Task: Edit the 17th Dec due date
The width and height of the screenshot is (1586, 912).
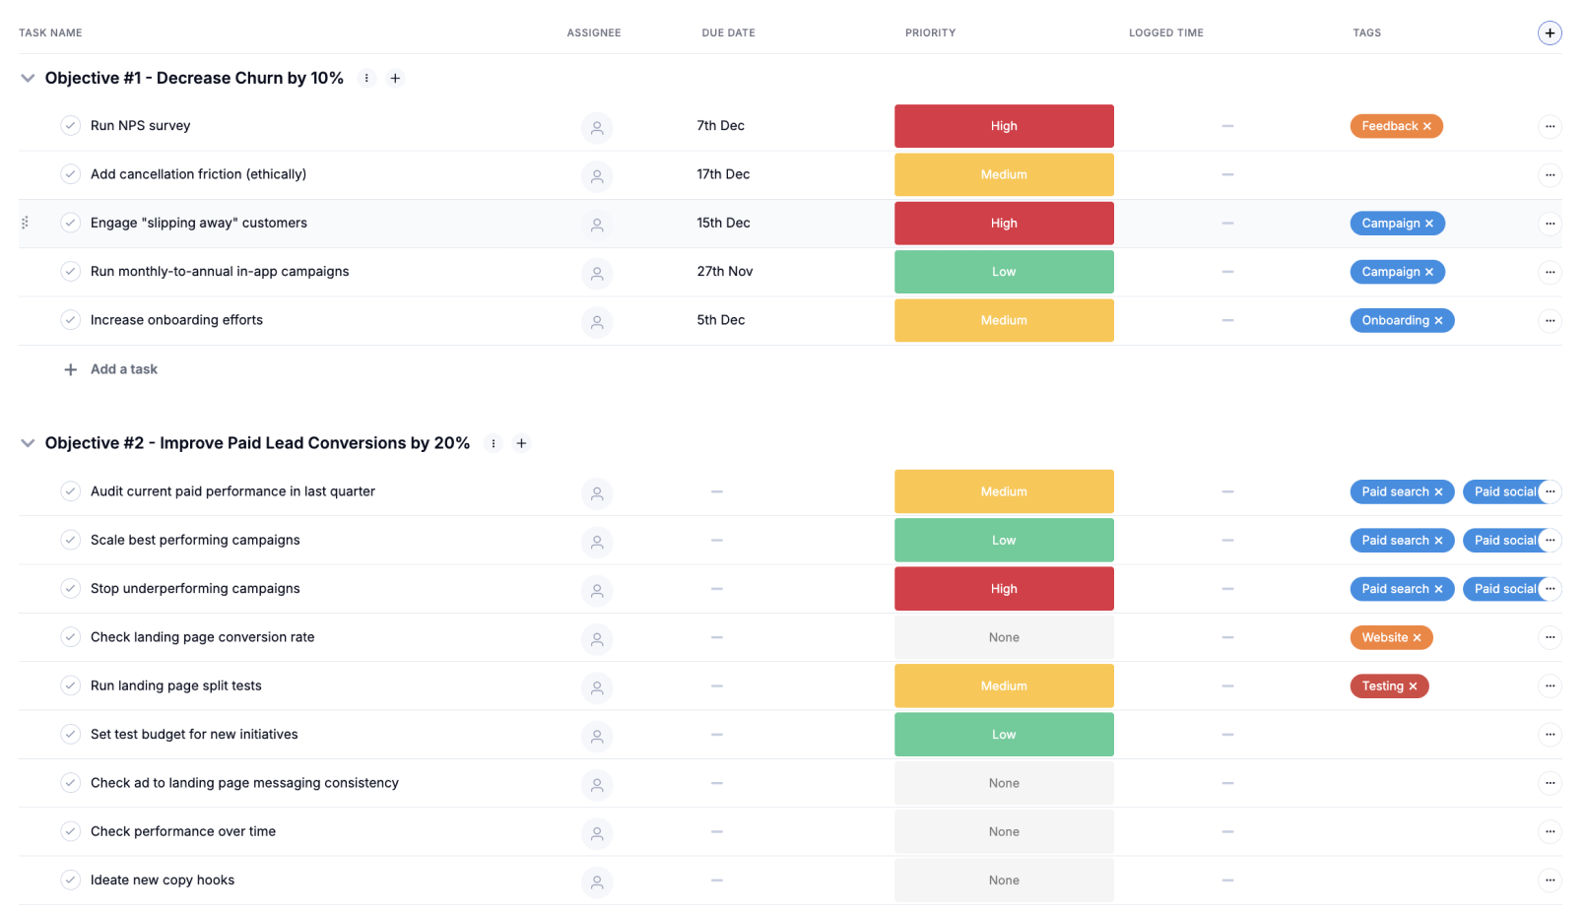Action: (723, 174)
